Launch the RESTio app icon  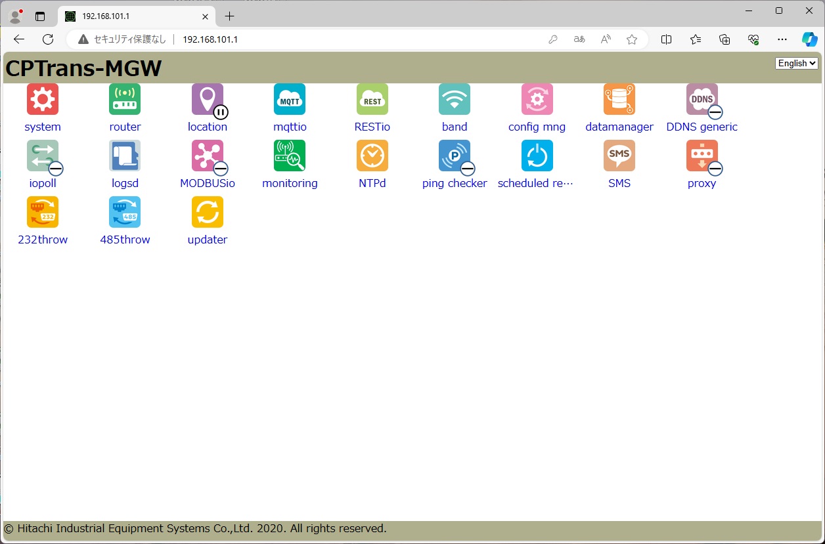point(372,100)
